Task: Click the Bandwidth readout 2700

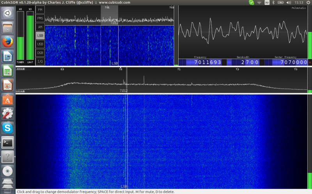Action: click(x=243, y=62)
